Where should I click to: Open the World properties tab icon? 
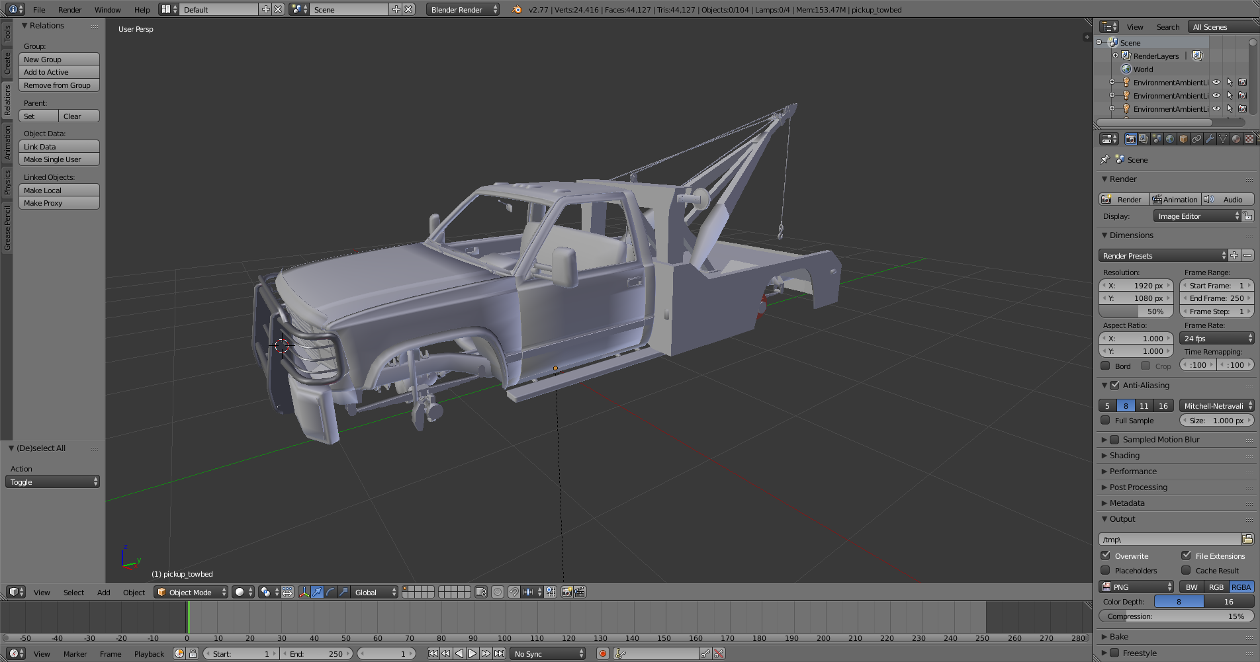[1170, 139]
